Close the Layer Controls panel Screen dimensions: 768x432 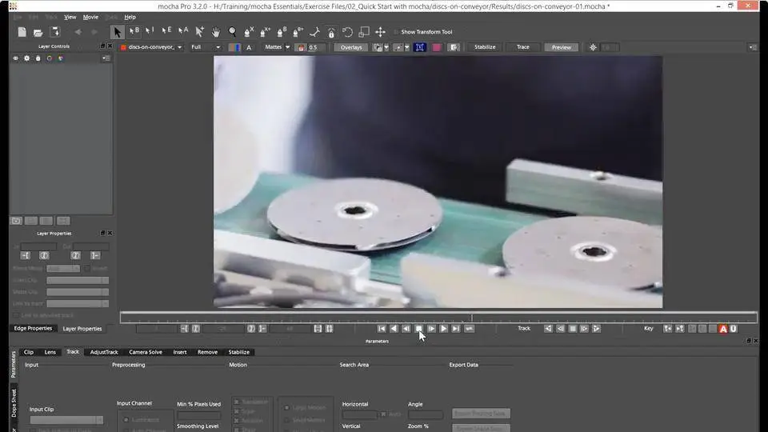[x=110, y=46]
